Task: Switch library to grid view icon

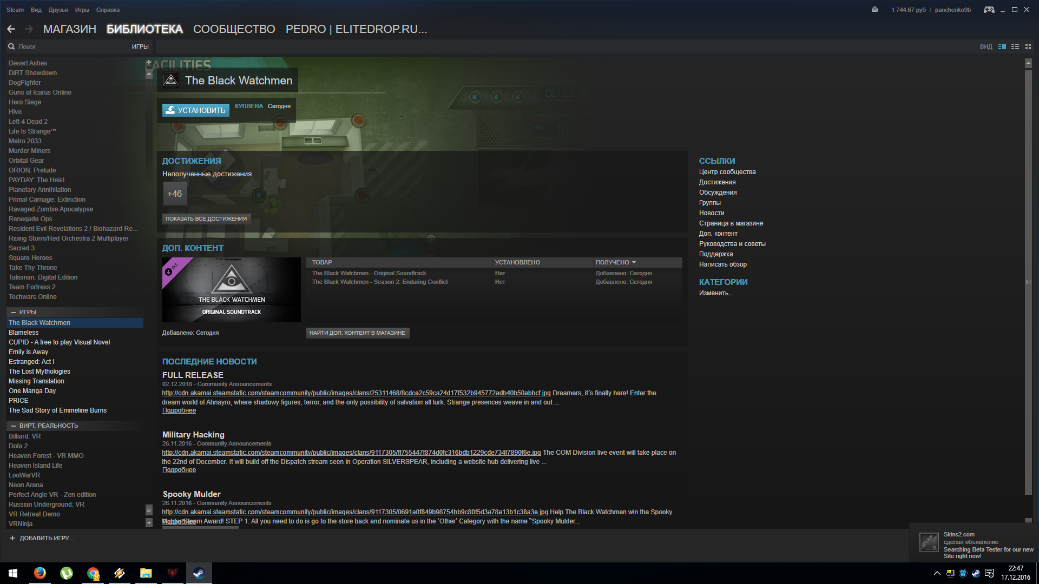Action: (1028, 47)
